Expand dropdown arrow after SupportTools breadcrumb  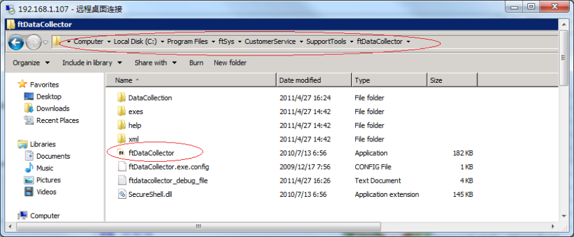tap(351, 41)
